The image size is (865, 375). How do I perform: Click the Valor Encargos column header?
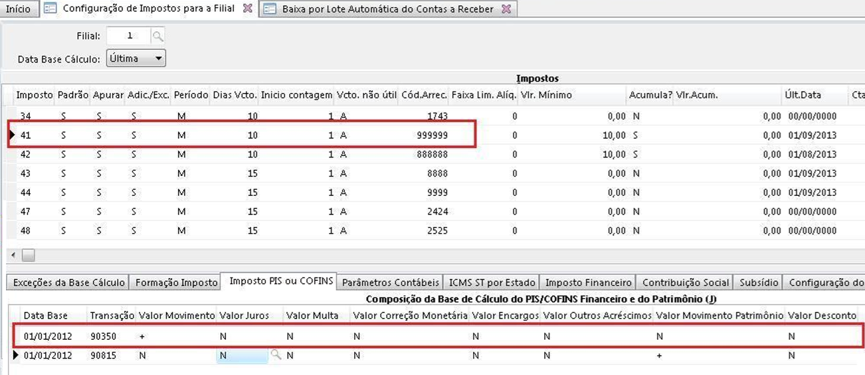pos(505,315)
